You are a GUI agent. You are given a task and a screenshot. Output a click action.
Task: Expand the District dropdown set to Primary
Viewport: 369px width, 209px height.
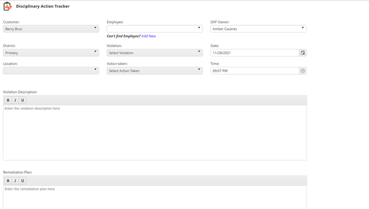tap(51, 53)
